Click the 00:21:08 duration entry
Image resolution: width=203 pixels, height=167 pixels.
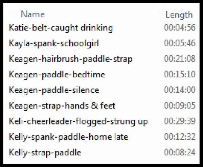[x=180, y=59]
